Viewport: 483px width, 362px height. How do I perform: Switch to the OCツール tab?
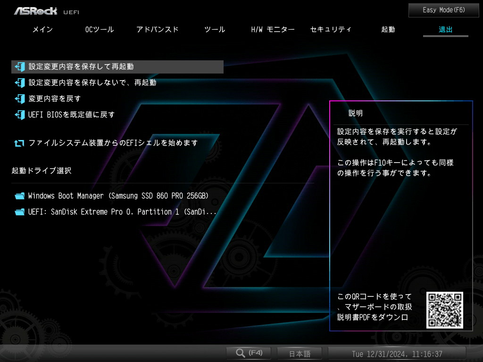(x=100, y=30)
